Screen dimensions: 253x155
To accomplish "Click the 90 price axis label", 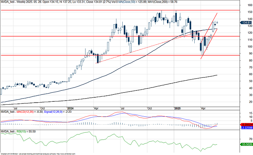I will pyautogui.click(x=251, y=54).
